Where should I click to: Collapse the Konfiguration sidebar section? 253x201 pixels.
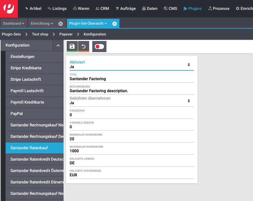pyautogui.click(x=58, y=45)
